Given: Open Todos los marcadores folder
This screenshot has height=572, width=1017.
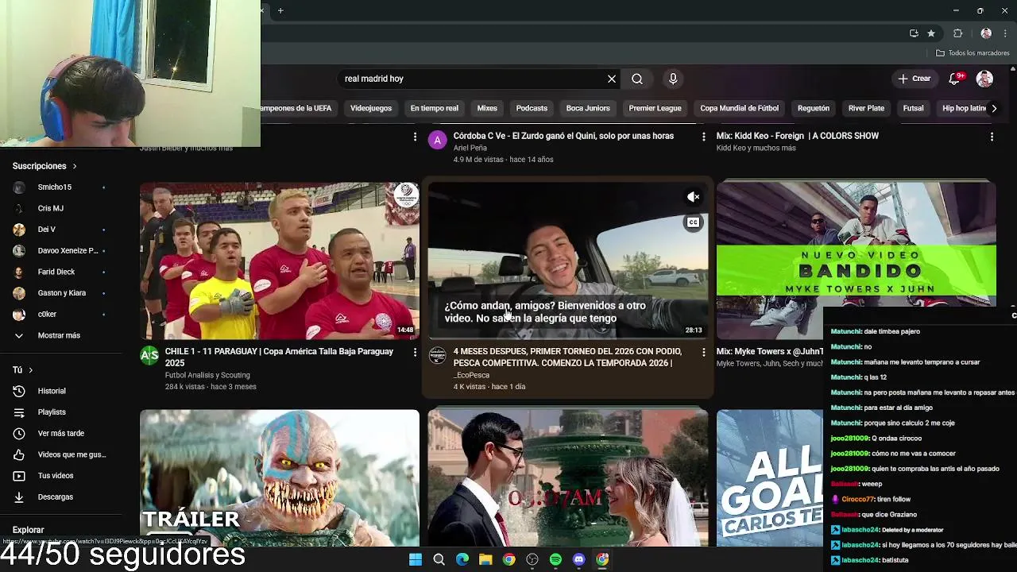Looking at the screenshot, I should 973,53.
